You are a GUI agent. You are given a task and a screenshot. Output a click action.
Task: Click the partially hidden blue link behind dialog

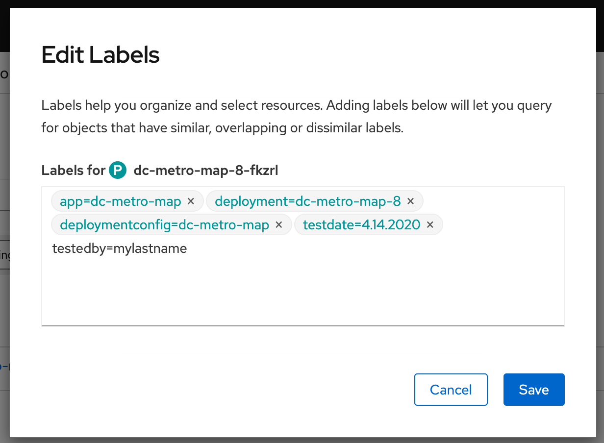pyautogui.click(x=4, y=366)
